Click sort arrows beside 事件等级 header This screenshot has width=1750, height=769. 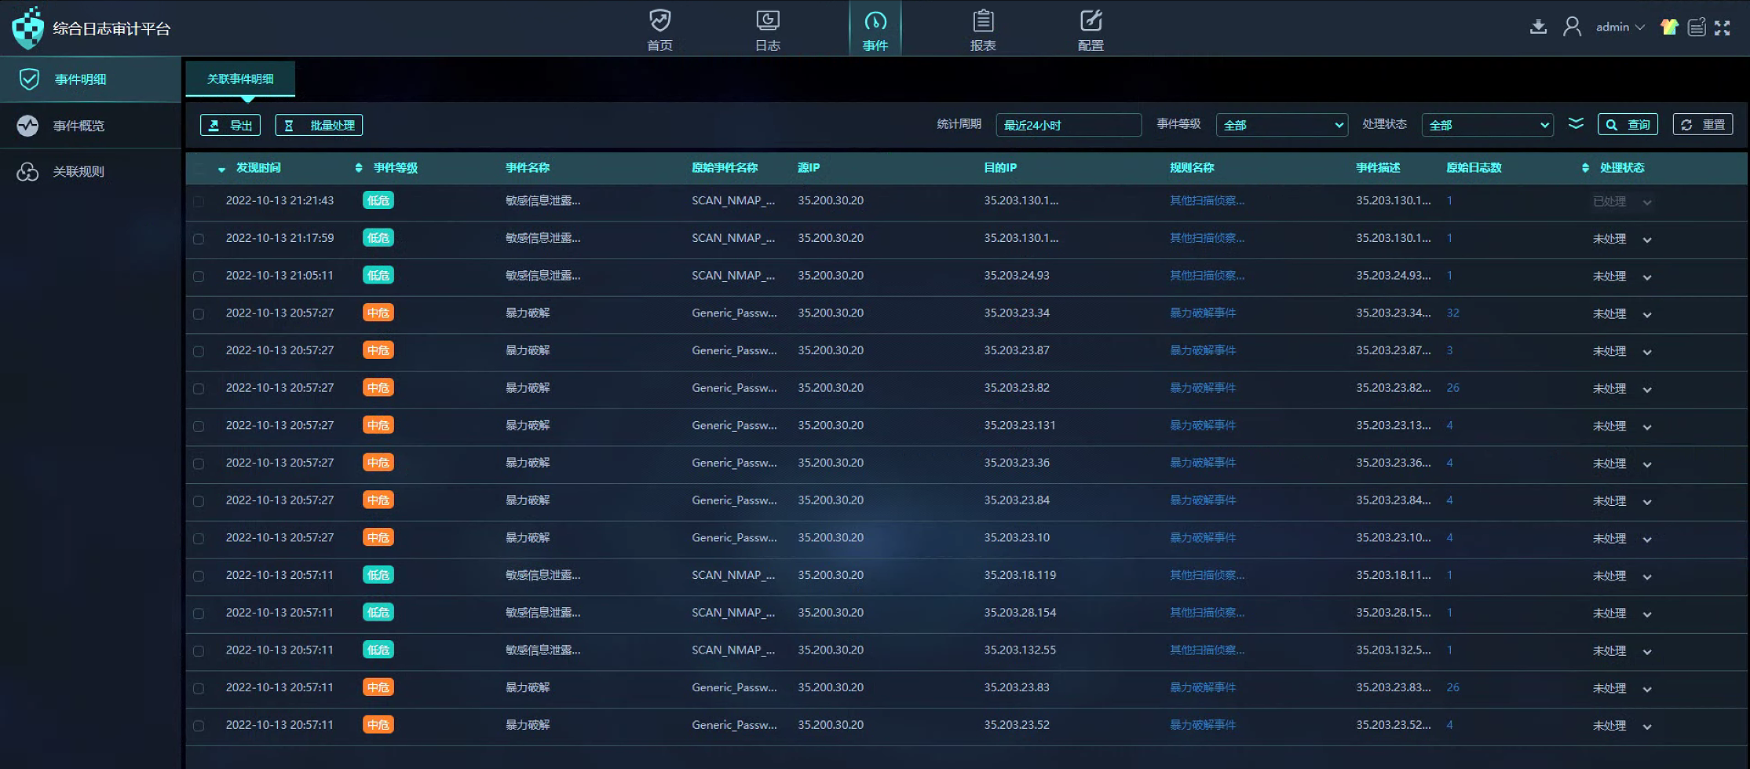(359, 167)
